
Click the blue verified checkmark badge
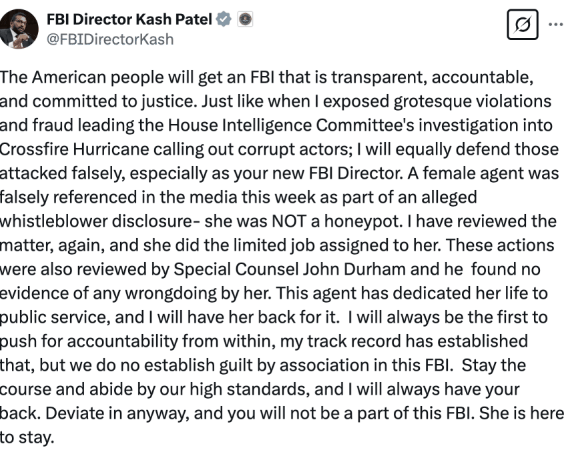[x=224, y=20]
